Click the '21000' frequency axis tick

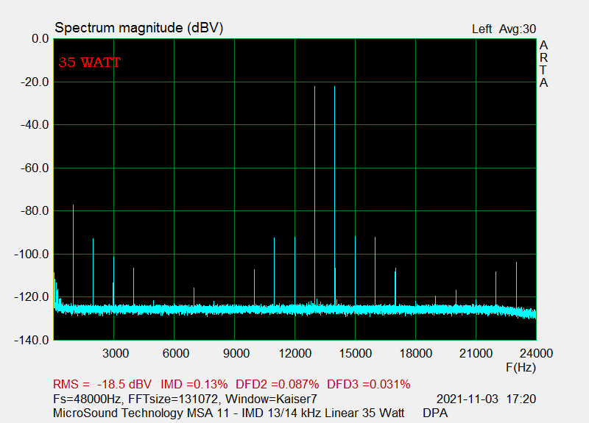coord(476,354)
